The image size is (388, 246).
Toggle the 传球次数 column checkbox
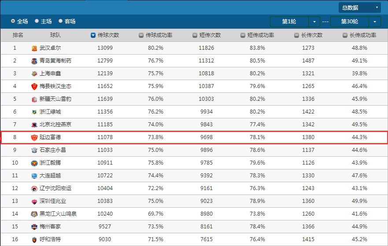click(93, 35)
